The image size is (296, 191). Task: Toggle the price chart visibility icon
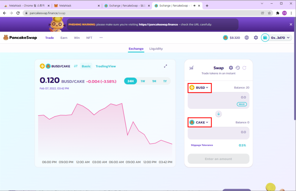(191, 68)
